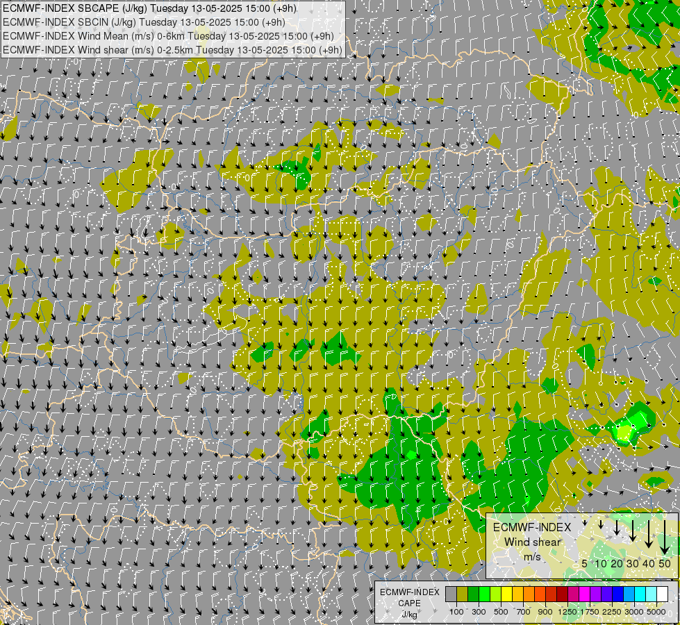Click the Wind Mean 0-6km title line
680x625 pixels.
(168, 36)
